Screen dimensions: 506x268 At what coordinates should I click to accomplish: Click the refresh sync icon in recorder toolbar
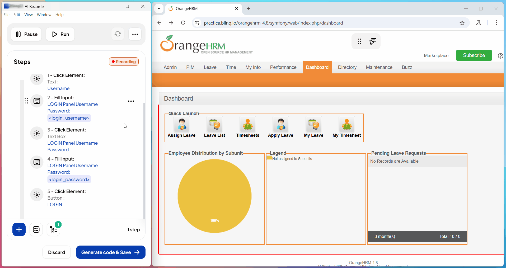coord(118,34)
